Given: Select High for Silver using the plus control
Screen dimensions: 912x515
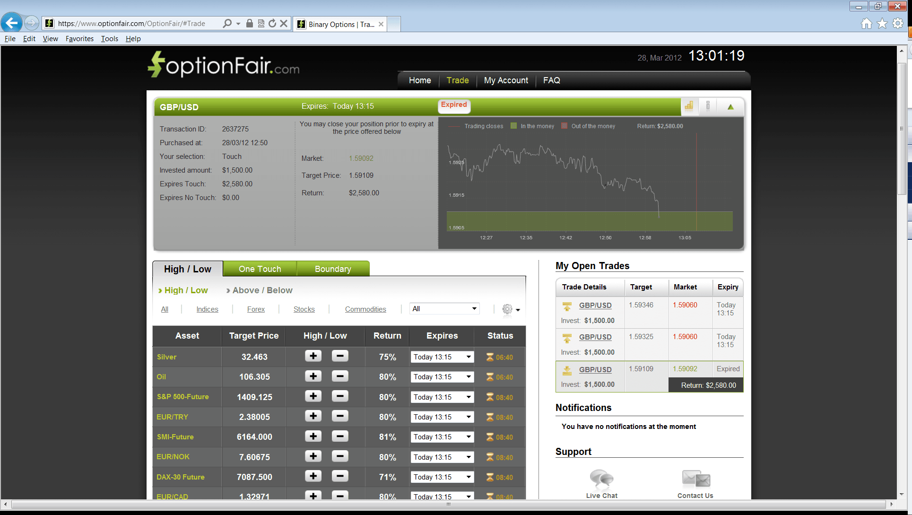Looking at the screenshot, I should pyautogui.click(x=313, y=356).
